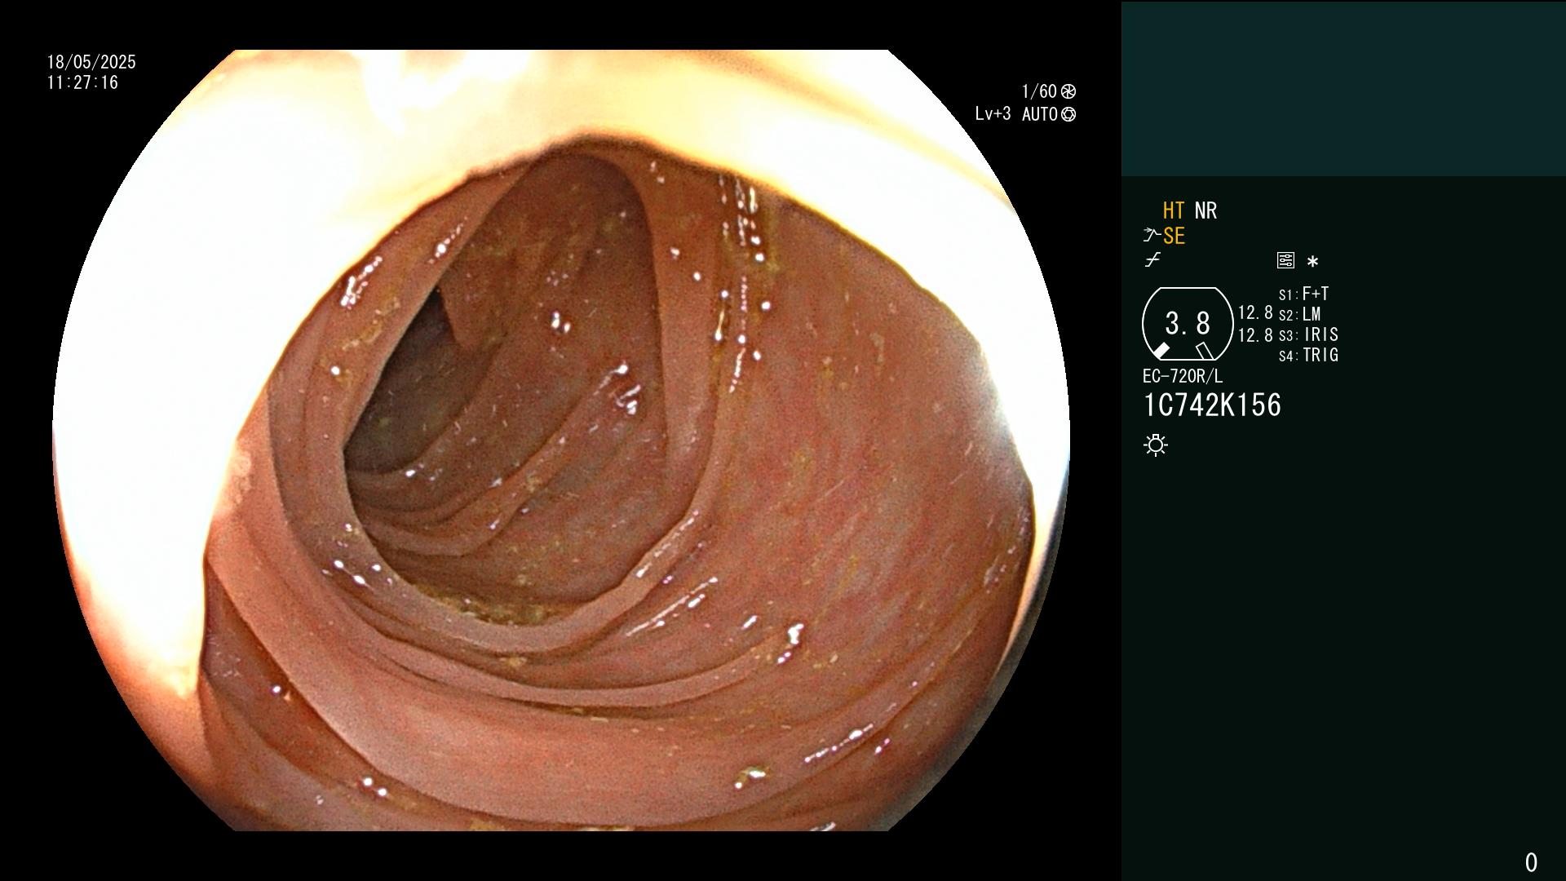Click the upper 12.8 diameter value
Viewport: 1566px width, 881px height.
point(1255,313)
